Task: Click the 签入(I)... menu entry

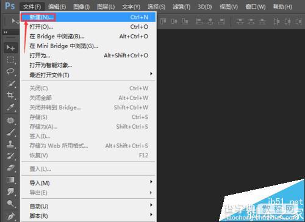Action: click(x=88, y=136)
